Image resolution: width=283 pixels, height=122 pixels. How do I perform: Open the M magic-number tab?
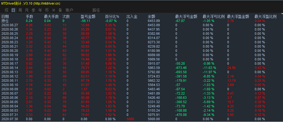[x=53, y=10]
